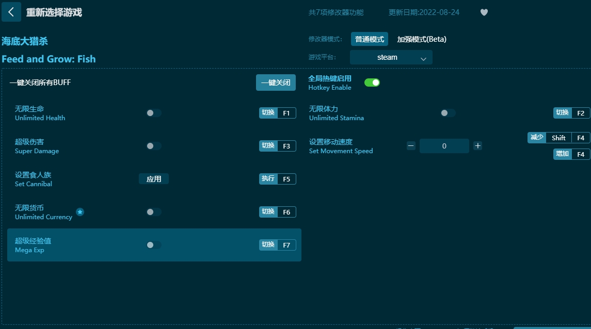
Task: Increase movement speed with plus icon
Action: [x=477, y=146]
